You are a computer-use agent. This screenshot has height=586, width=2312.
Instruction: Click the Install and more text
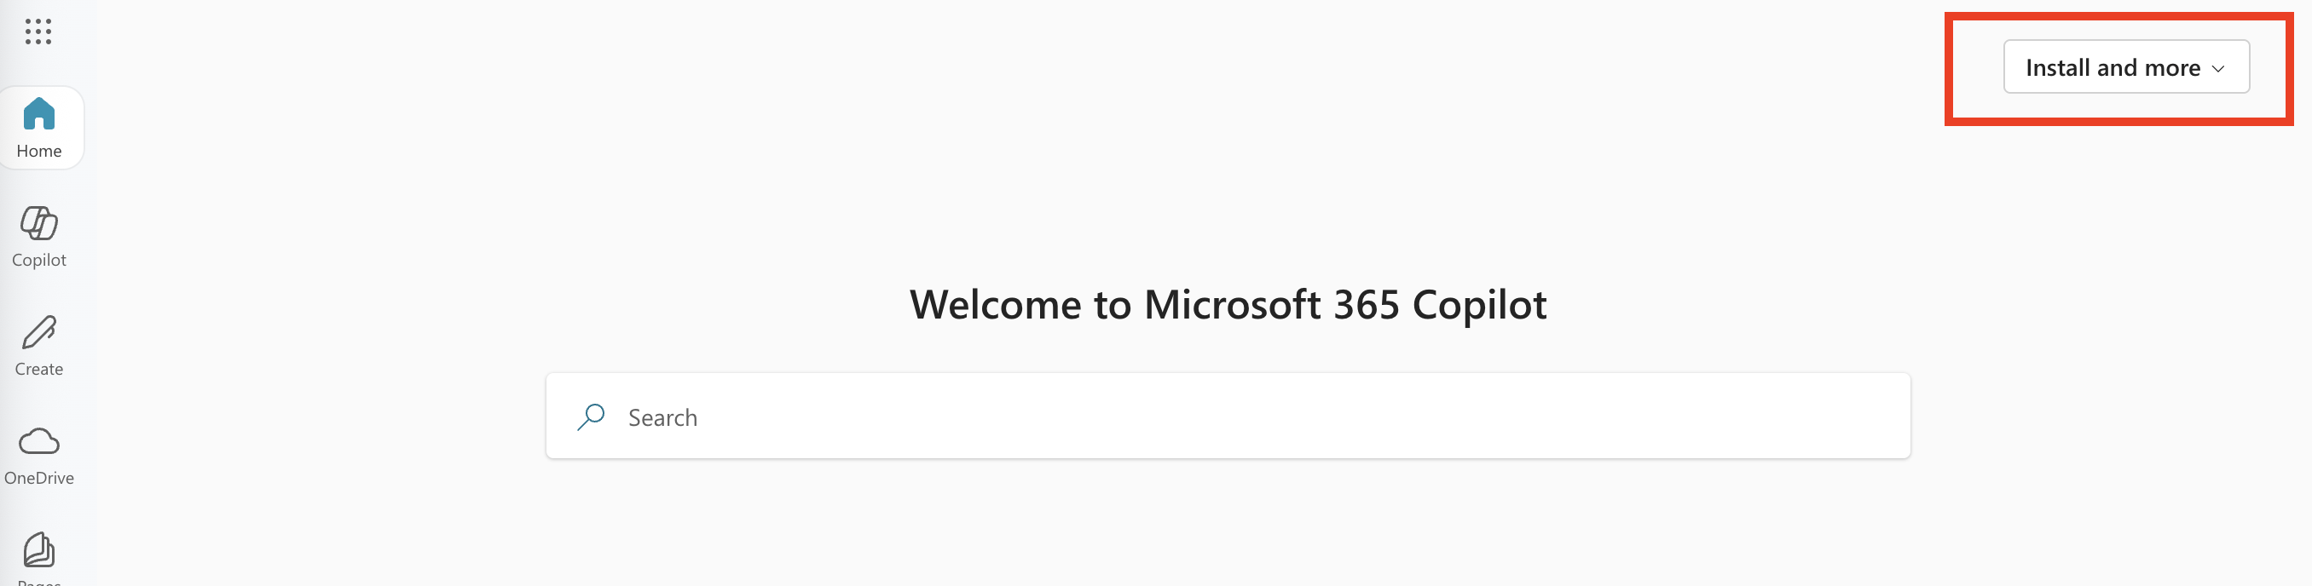[2113, 67]
